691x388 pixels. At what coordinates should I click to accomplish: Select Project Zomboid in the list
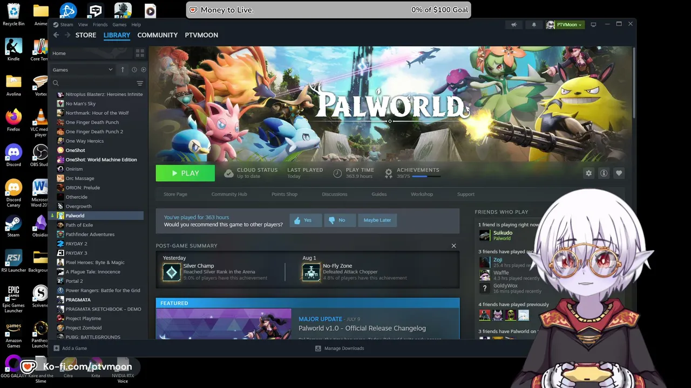(84, 328)
